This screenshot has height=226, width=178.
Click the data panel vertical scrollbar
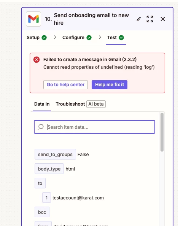[x=162, y=132]
